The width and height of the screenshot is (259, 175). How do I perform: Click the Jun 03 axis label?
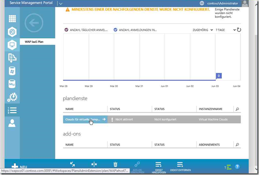click(215, 86)
